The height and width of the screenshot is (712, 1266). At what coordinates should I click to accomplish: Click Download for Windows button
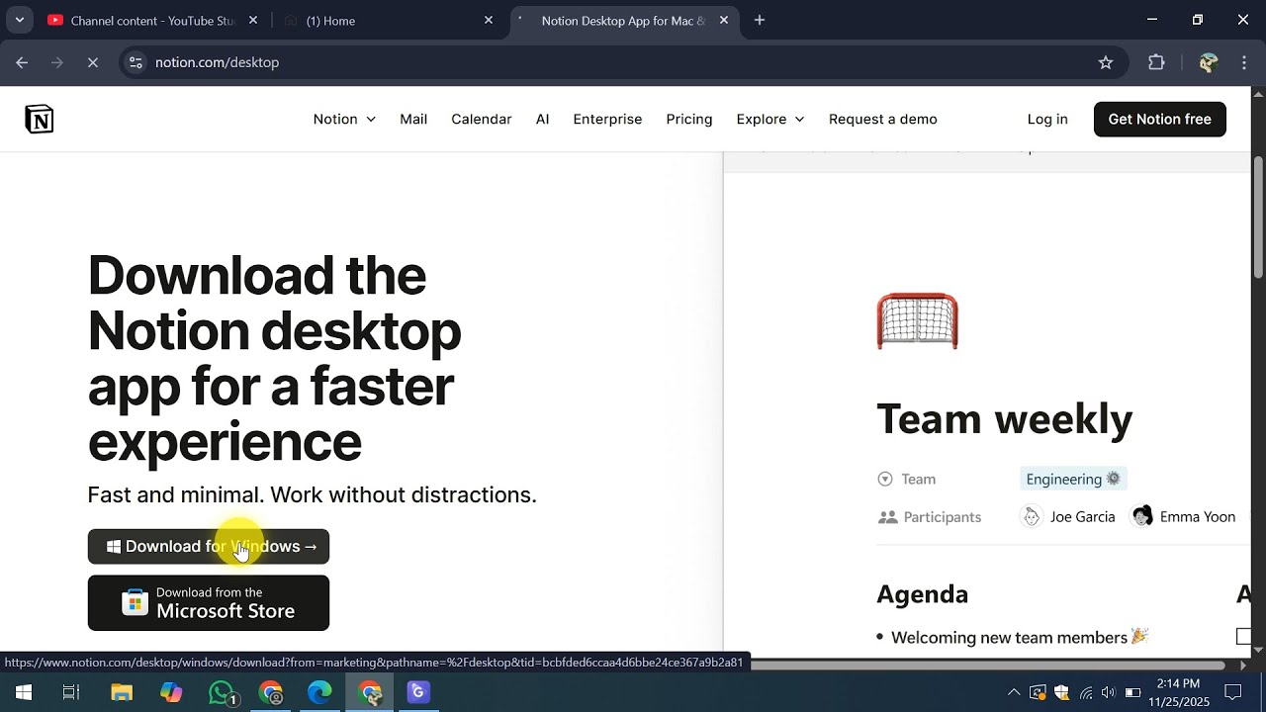tap(209, 547)
